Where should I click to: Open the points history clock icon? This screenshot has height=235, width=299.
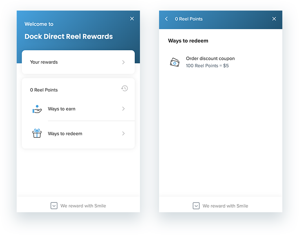click(x=124, y=88)
